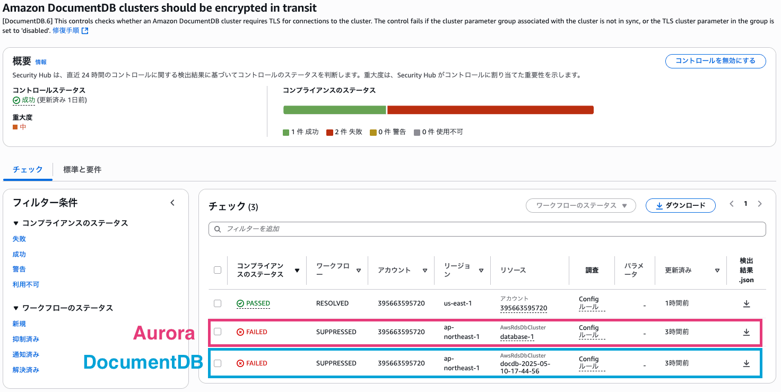Filter by 失敗 compliance status

click(19, 239)
